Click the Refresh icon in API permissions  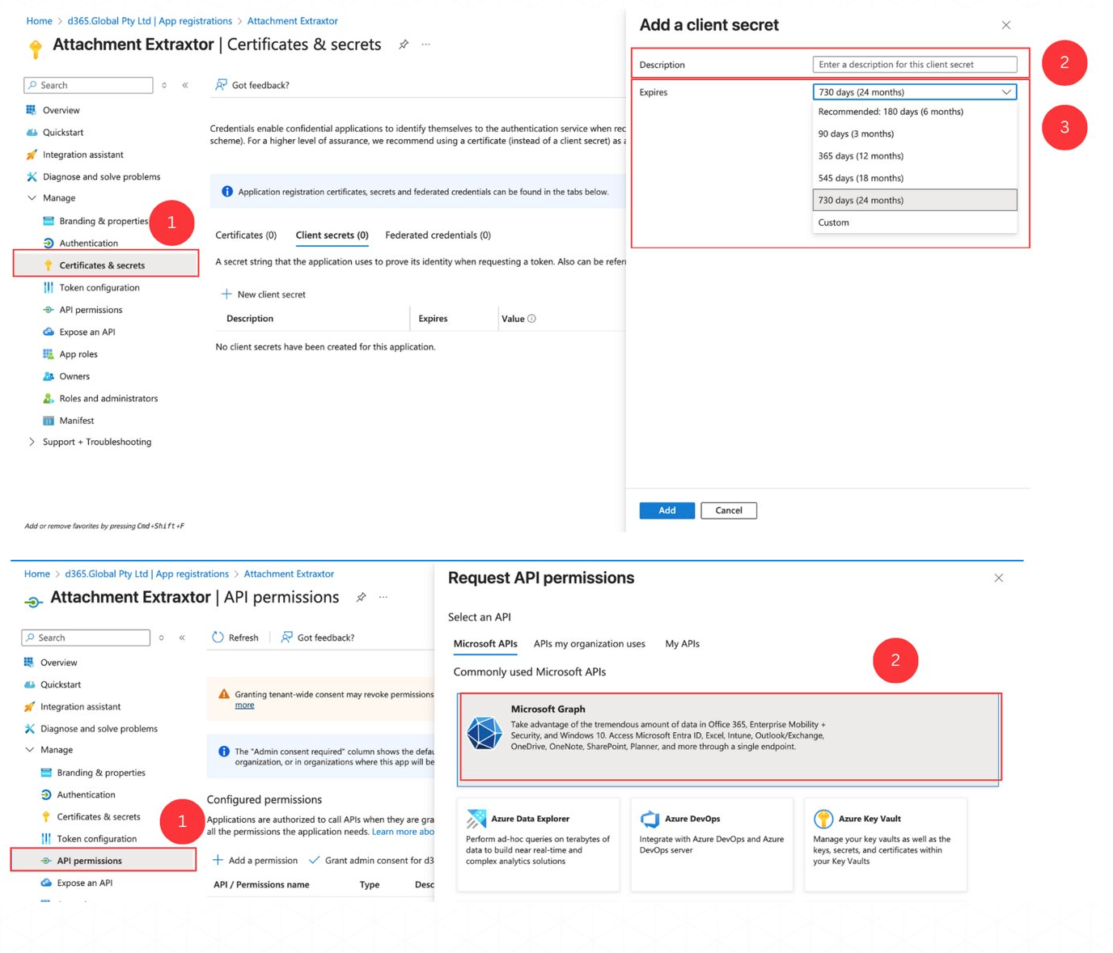click(x=218, y=637)
